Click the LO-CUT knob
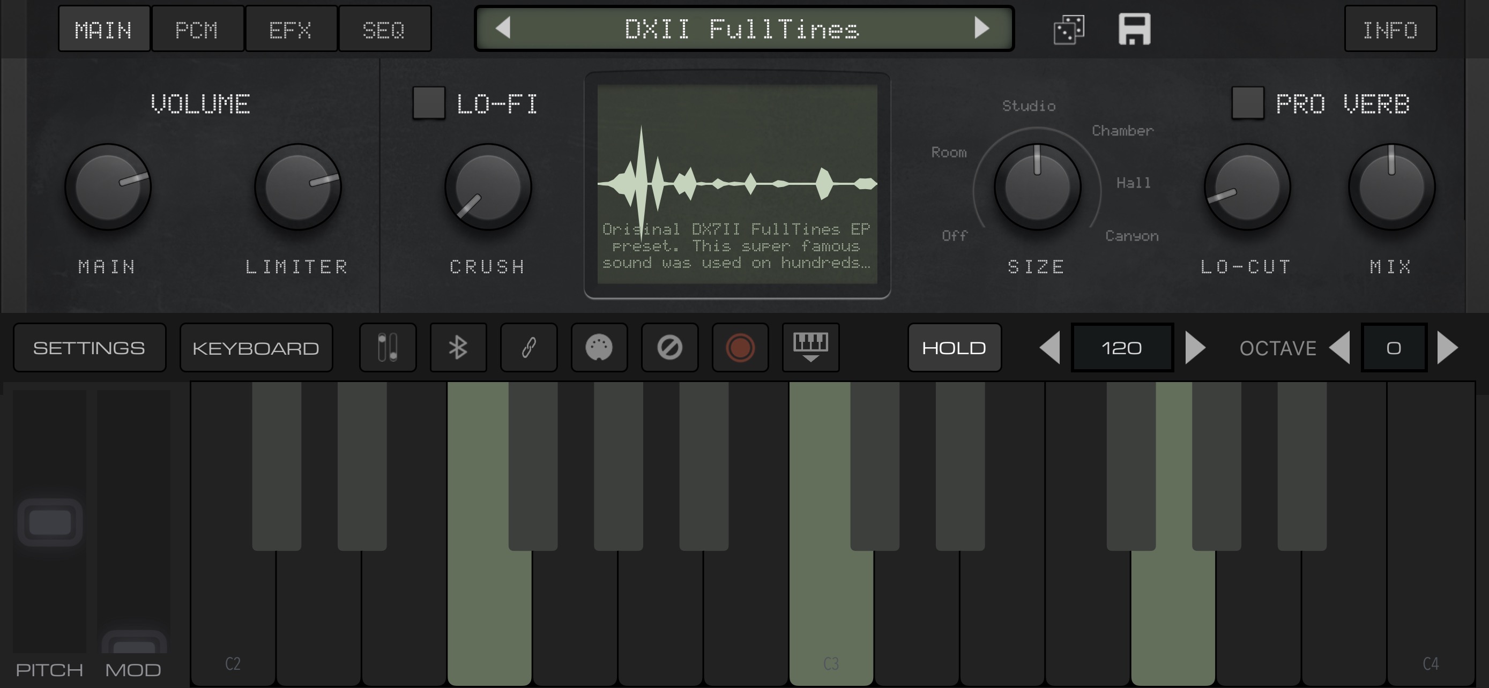Image resolution: width=1489 pixels, height=688 pixels. (x=1247, y=186)
